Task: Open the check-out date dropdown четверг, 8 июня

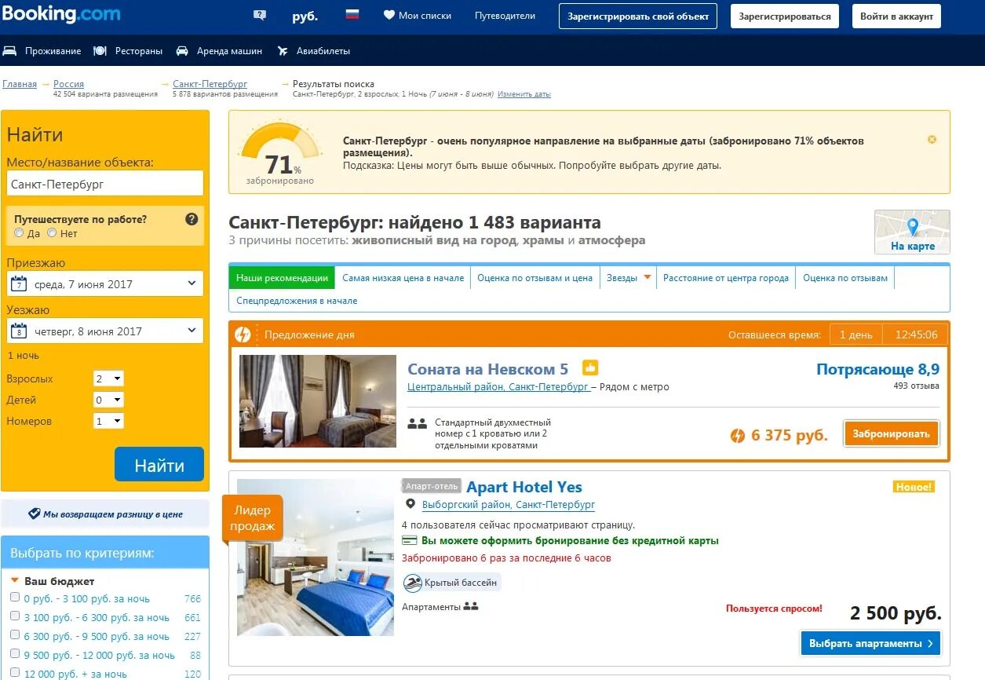Action: [x=105, y=331]
